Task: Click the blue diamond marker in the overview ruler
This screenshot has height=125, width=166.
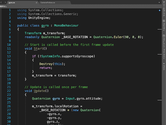Action: (x=160, y=10)
